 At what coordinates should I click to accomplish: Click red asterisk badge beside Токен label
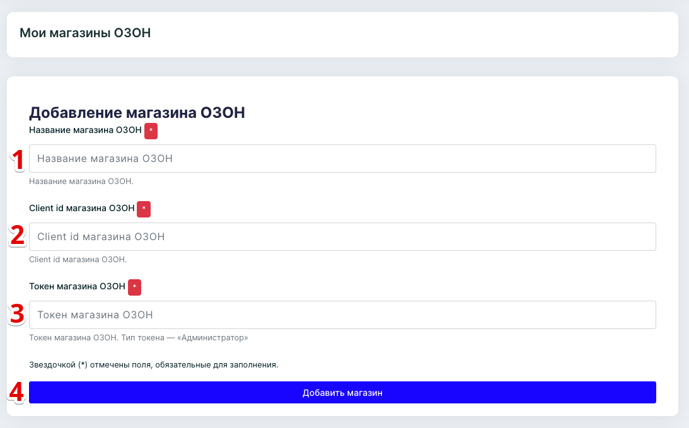[x=134, y=287]
